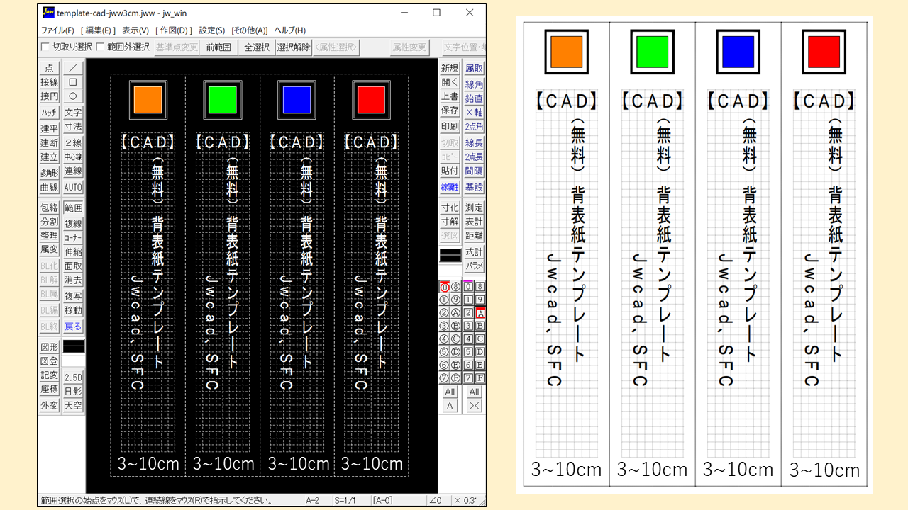This screenshot has height=510, width=908.
Task: Toggle layer 7 circle button
Action: (x=445, y=378)
